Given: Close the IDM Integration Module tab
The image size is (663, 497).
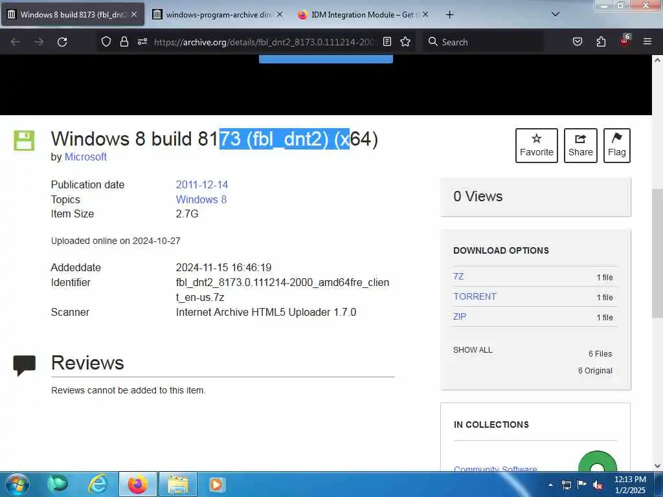Looking at the screenshot, I should click(425, 14).
